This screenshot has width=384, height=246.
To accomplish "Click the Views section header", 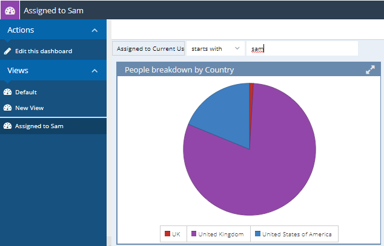I will [53, 70].
